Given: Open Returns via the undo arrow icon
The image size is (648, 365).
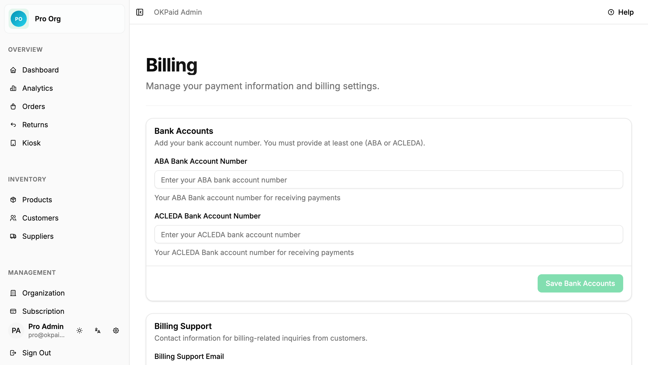Looking at the screenshot, I should (13, 125).
